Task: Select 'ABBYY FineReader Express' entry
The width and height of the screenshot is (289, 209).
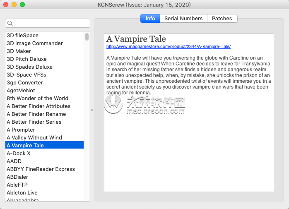Action: (44, 169)
